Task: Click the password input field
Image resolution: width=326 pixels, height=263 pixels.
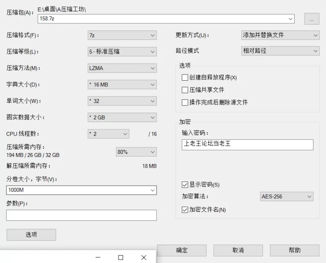Action: pyautogui.click(x=247, y=145)
